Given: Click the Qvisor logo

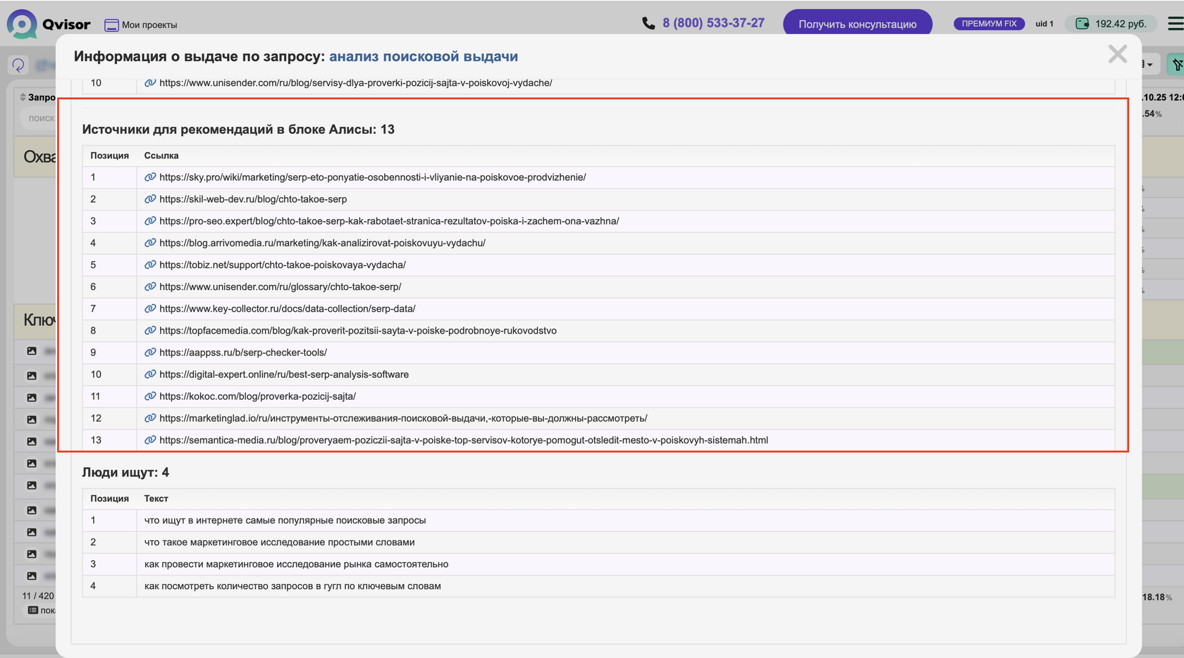Looking at the screenshot, I should coord(49,24).
